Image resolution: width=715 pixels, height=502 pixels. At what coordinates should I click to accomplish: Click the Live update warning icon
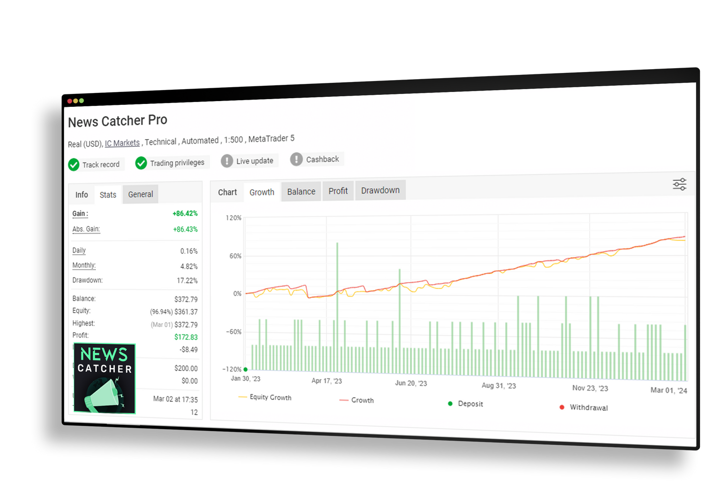pyautogui.click(x=227, y=161)
